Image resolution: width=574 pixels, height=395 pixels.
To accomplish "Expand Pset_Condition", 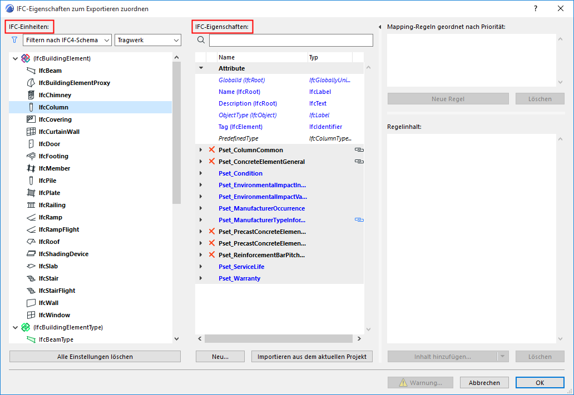I will 201,173.
